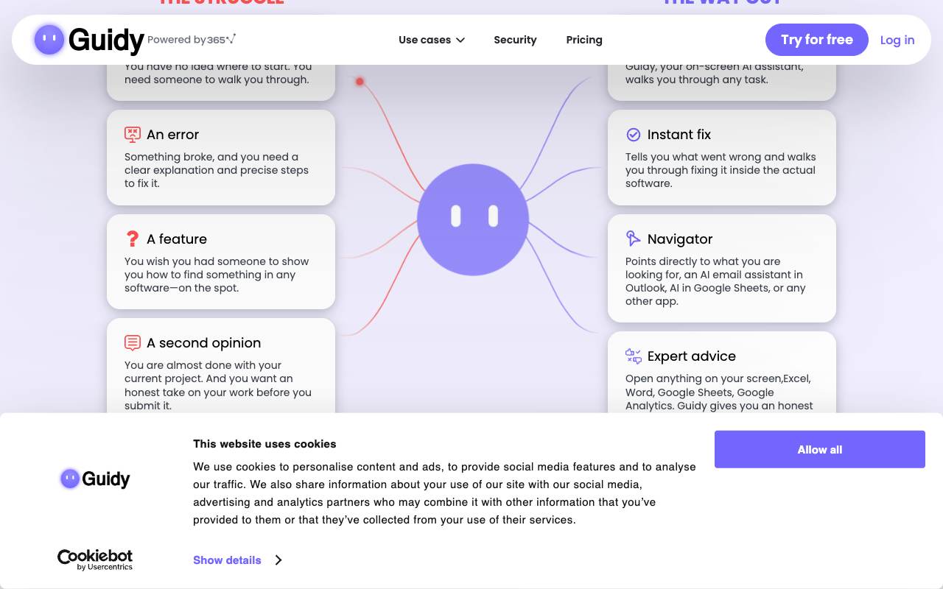943x589 pixels.
Task: Click the Cookiebot by Usercentrics logo
Action: [x=95, y=560]
